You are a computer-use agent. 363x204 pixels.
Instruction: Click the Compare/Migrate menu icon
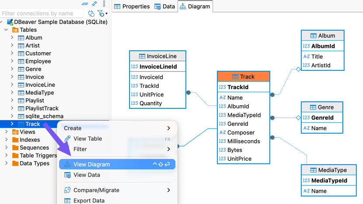coord(67,190)
